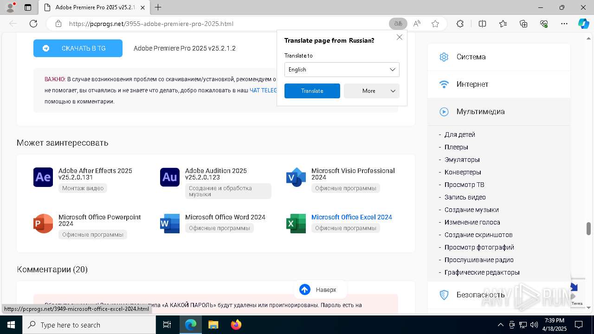594x334 pixels.
Task: Open browser essentials heart icon
Action: pos(544,24)
